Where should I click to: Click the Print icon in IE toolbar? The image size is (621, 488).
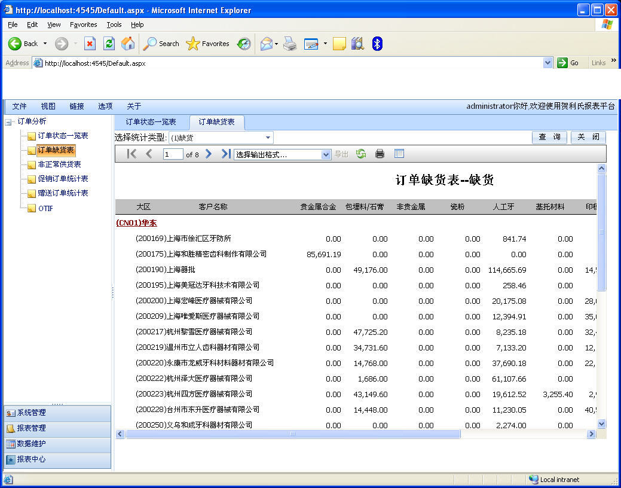pos(290,44)
